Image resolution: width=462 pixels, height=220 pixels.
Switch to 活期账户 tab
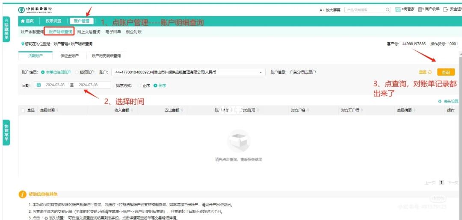(x=36, y=56)
